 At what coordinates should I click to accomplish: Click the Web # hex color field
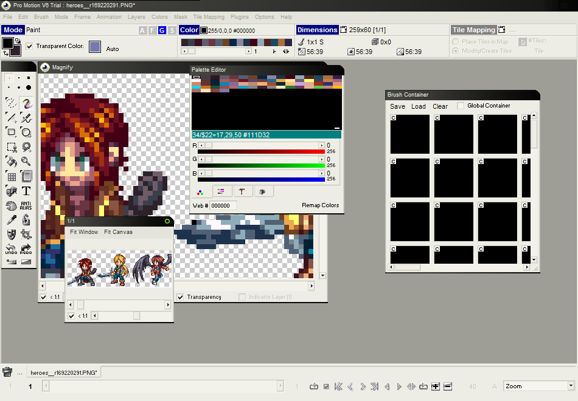point(223,206)
